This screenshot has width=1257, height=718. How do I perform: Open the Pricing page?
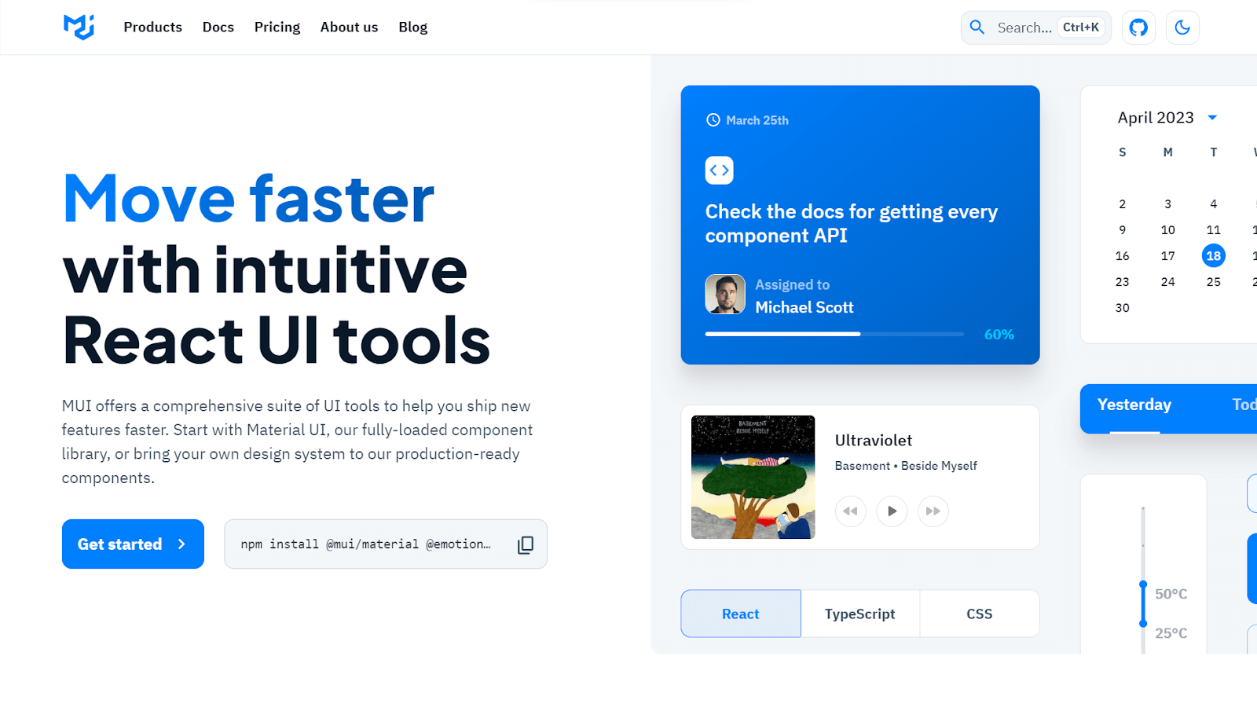pos(277,27)
